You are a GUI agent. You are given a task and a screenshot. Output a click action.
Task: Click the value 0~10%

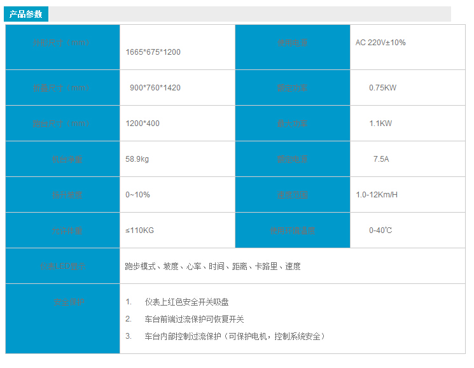(137, 195)
